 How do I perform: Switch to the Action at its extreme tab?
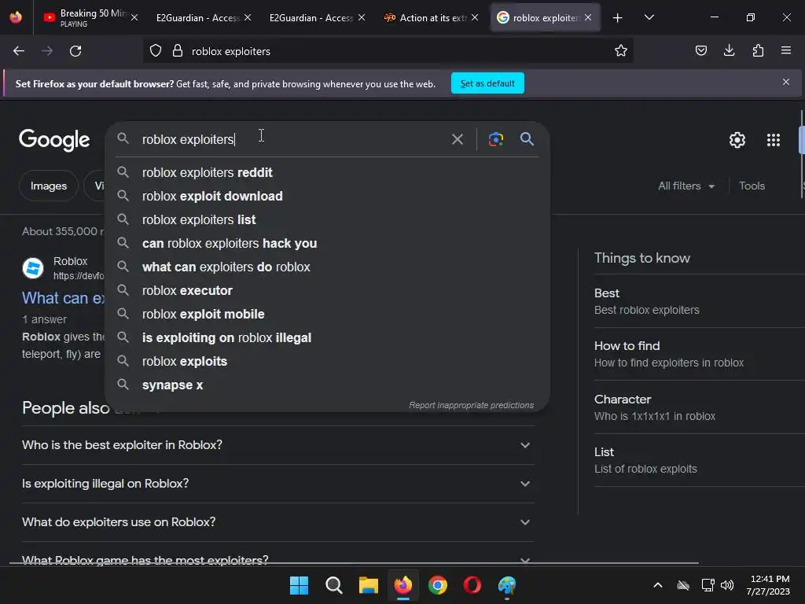point(425,18)
